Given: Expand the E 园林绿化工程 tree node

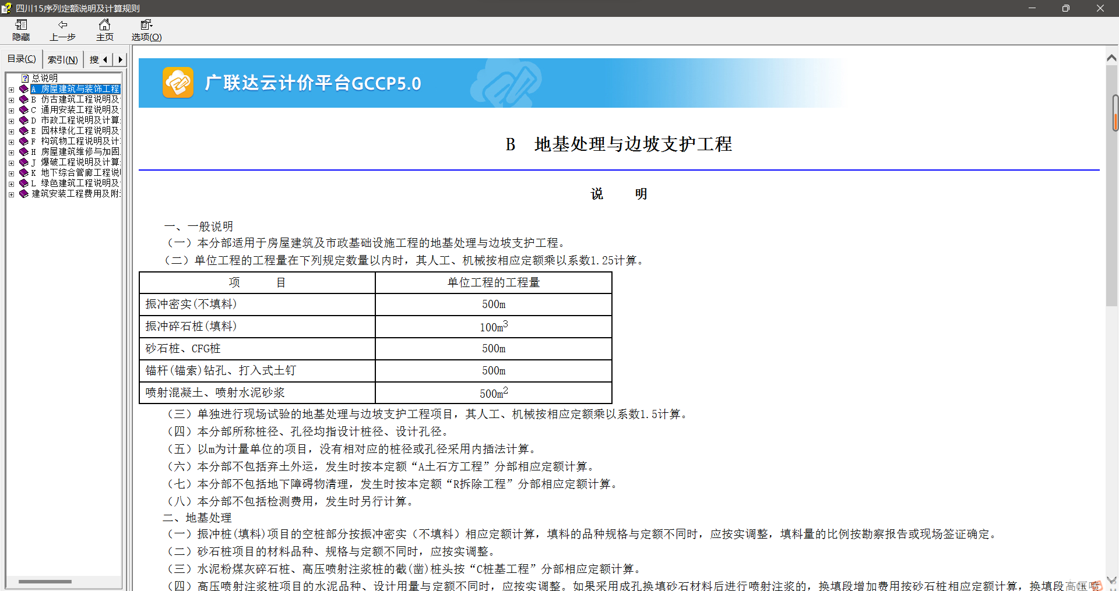Looking at the screenshot, I should coord(11,132).
